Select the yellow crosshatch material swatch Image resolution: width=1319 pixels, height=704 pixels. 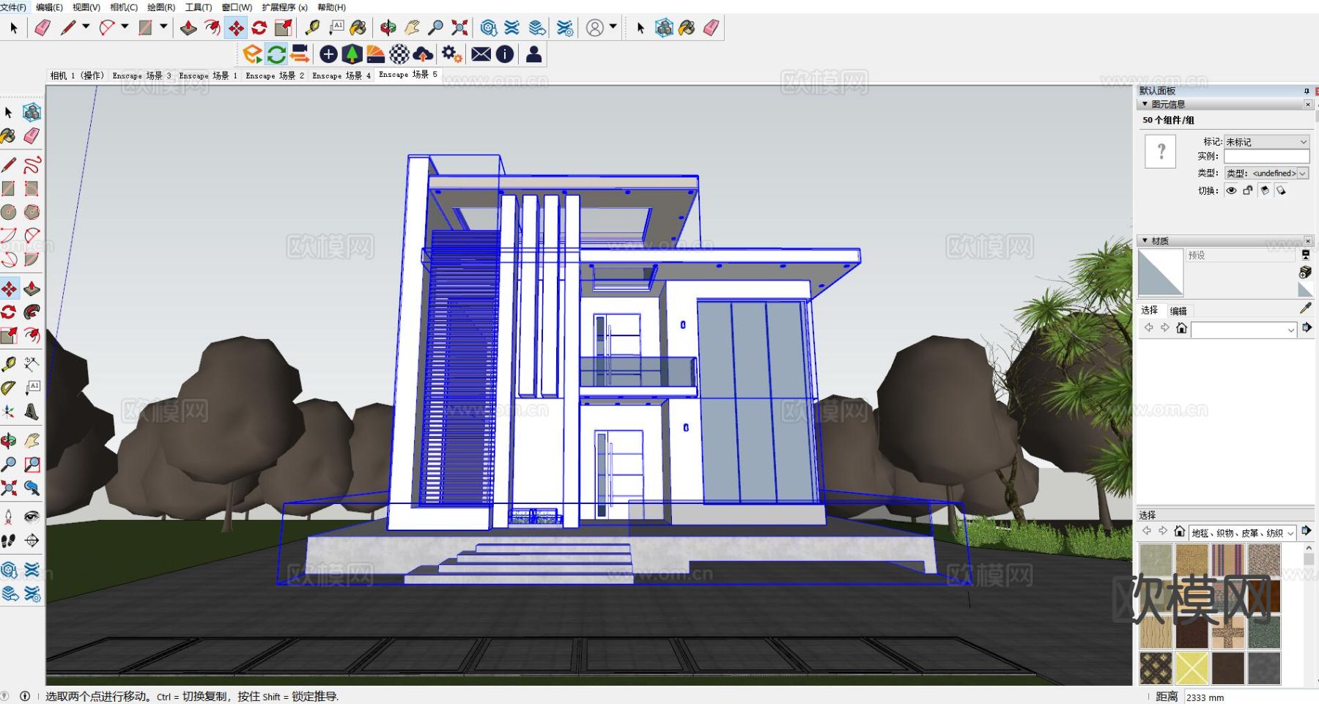point(1191,668)
